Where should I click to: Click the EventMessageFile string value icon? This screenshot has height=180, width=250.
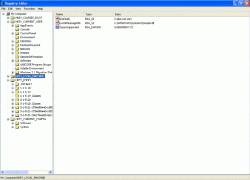tap(57, 23)
